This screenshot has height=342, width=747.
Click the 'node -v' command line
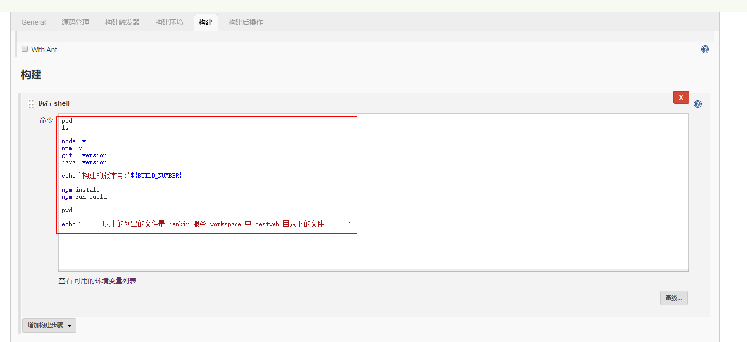pos(74,141)
